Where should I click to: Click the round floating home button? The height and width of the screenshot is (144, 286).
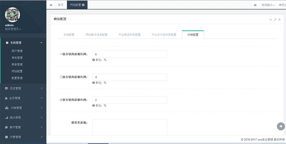[x=281, y=126]
